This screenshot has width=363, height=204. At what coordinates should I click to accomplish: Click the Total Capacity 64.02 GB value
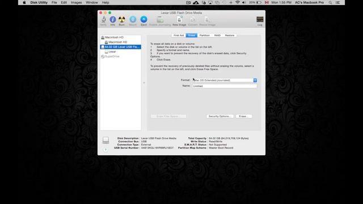tap(229, 138)
